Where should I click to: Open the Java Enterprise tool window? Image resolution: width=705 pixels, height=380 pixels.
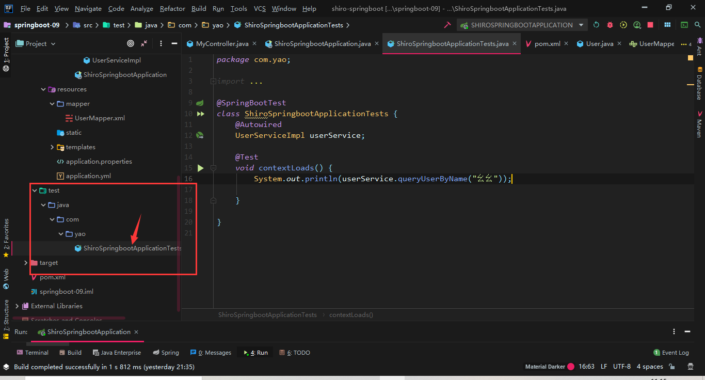[x=117, y=353]
